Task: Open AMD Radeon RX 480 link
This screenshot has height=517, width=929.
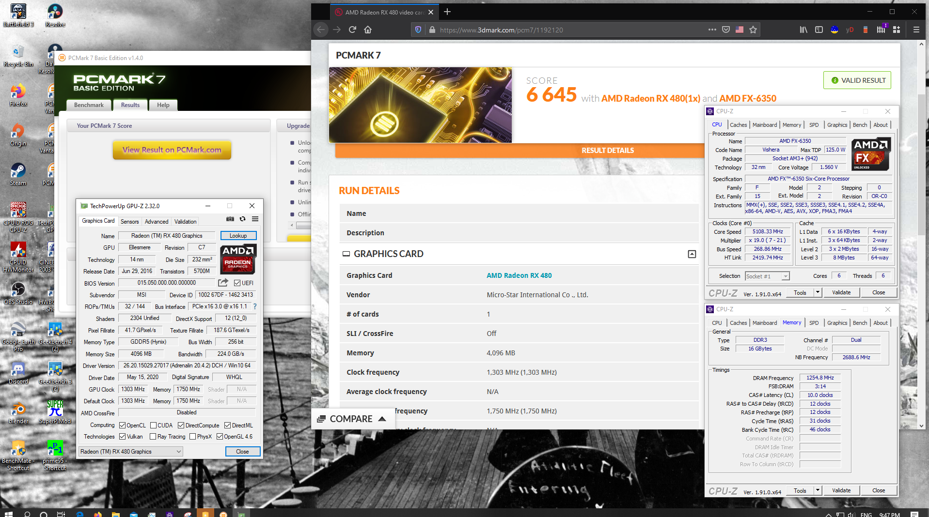Action: pos(519,275)
